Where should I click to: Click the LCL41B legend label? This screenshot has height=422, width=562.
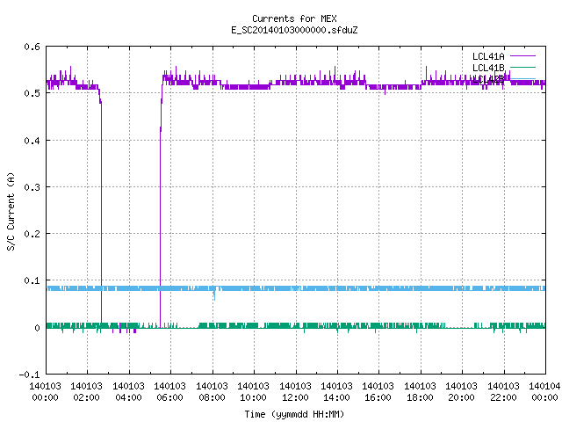click(x=488, y=68)
